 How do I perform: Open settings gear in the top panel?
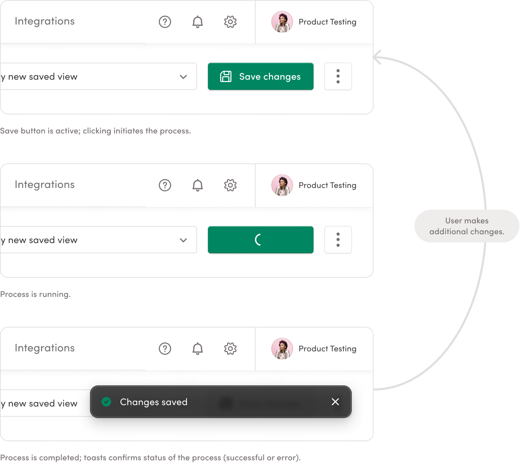point(230,22)
